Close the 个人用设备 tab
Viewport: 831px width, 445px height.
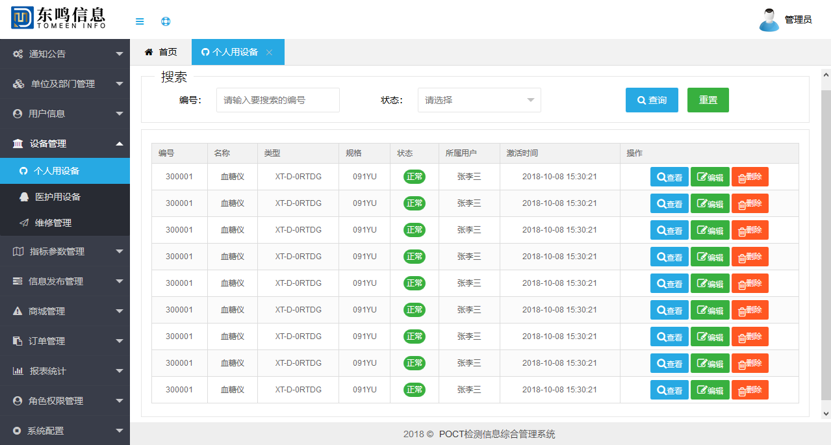269,52
